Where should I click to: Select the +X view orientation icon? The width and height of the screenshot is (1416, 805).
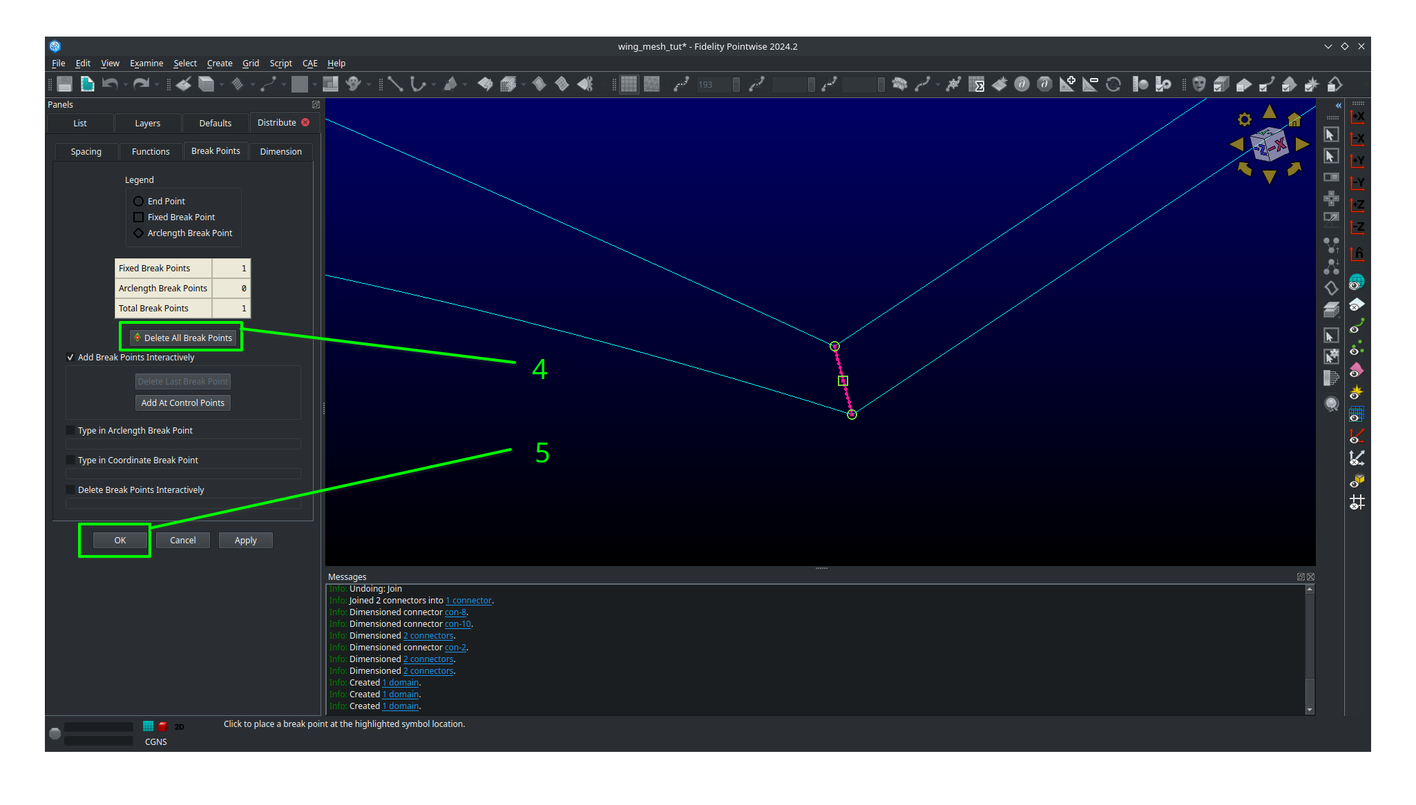[1357, 117]
